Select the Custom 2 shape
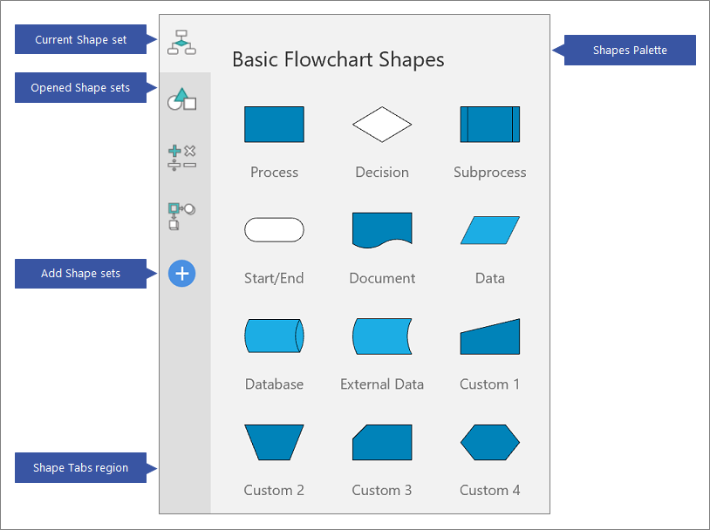710x530 pixels. pyautogui.click(x=274, y=443)
